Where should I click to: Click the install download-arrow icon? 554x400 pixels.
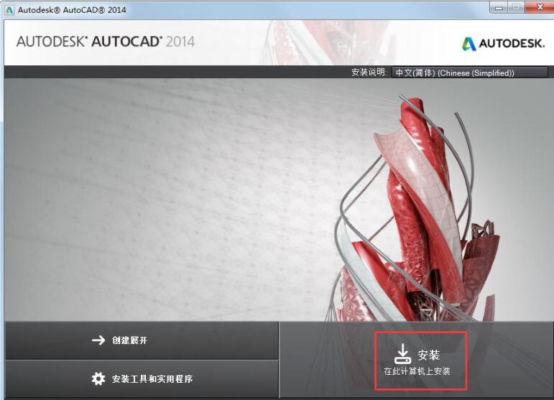click(402, 353)
